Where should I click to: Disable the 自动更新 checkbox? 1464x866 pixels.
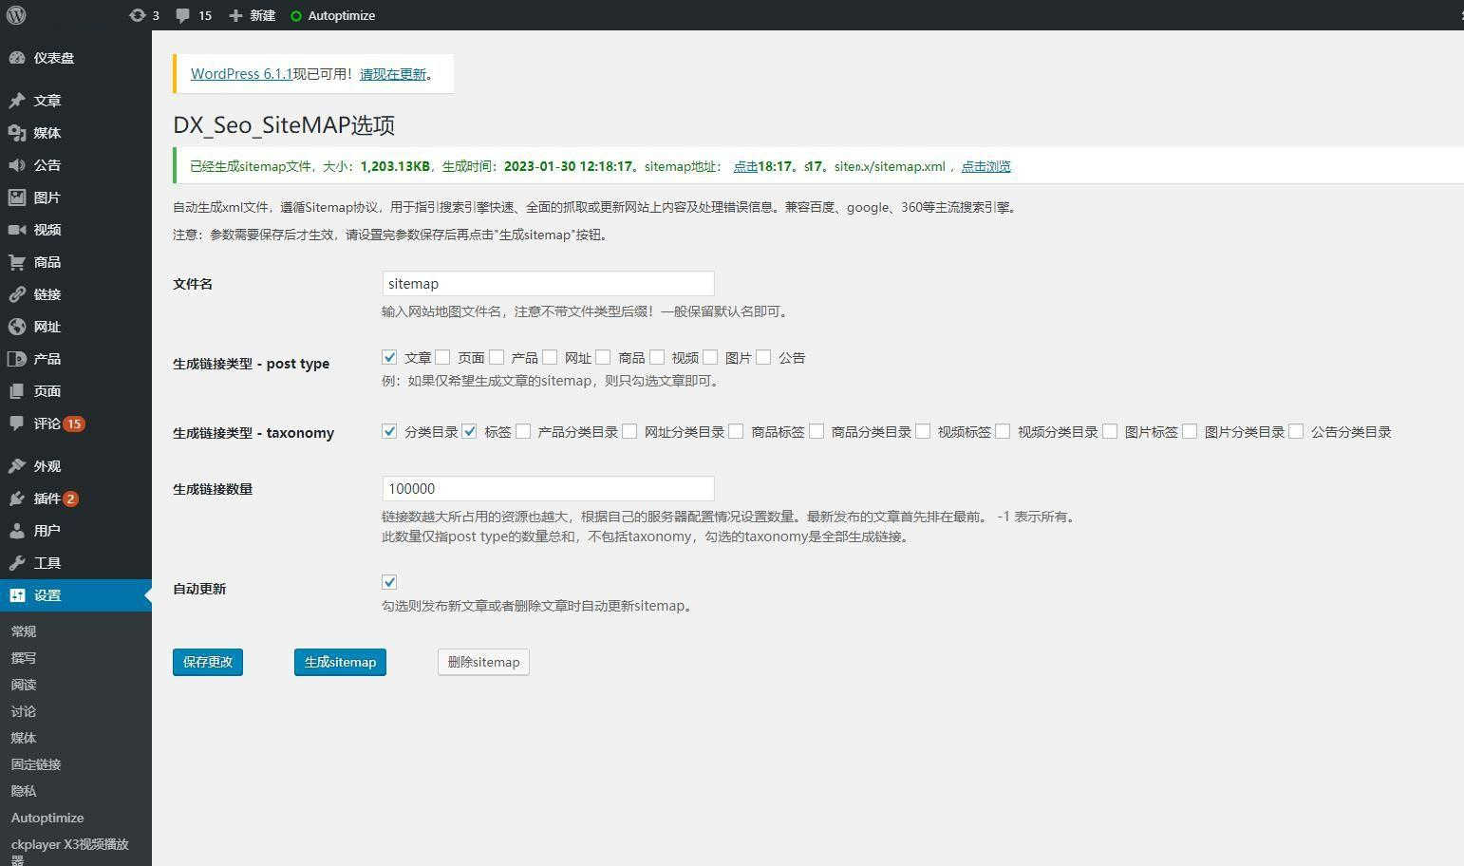pos(389,582)
